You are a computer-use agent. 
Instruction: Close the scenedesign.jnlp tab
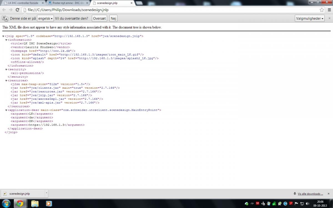point(132,3)
